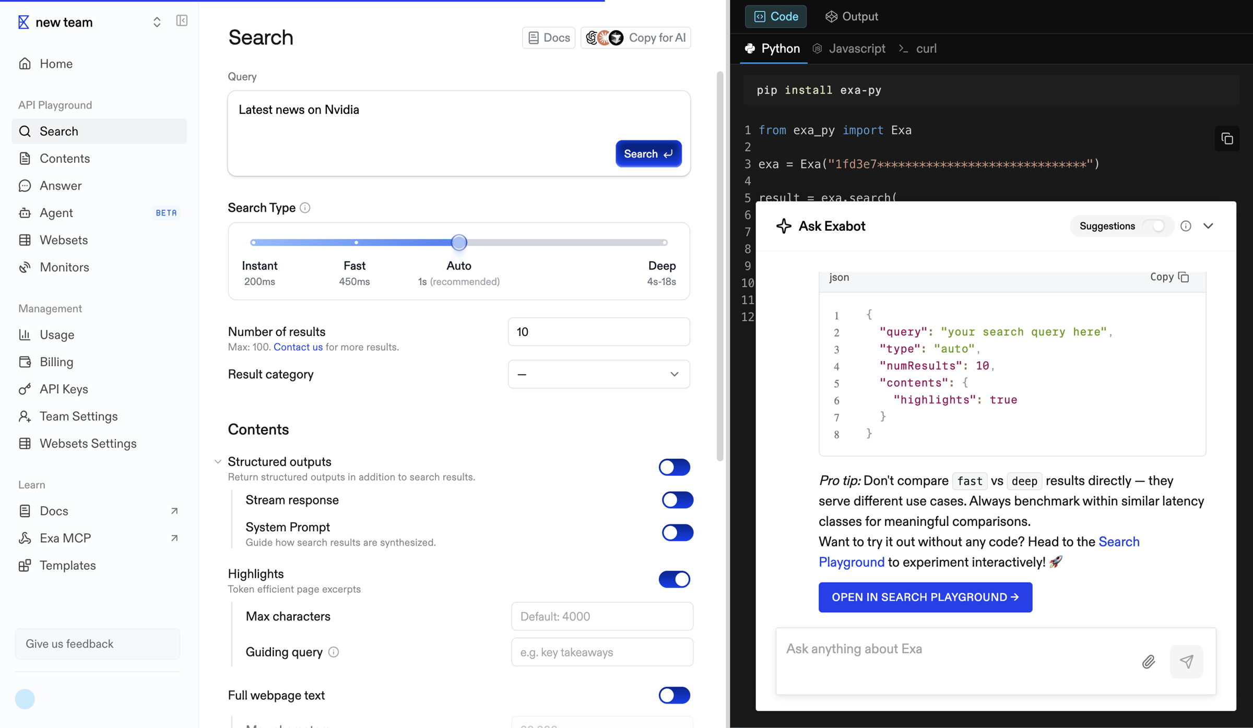Click the Websets Settings grid icon
Screen dimensions: 1253x728
(25, 444)
